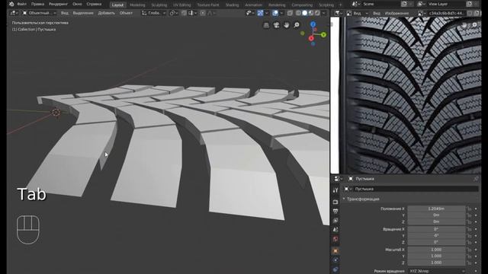Switch to the Animation workspace tab
488x274 pixels.
pos(254,5)
